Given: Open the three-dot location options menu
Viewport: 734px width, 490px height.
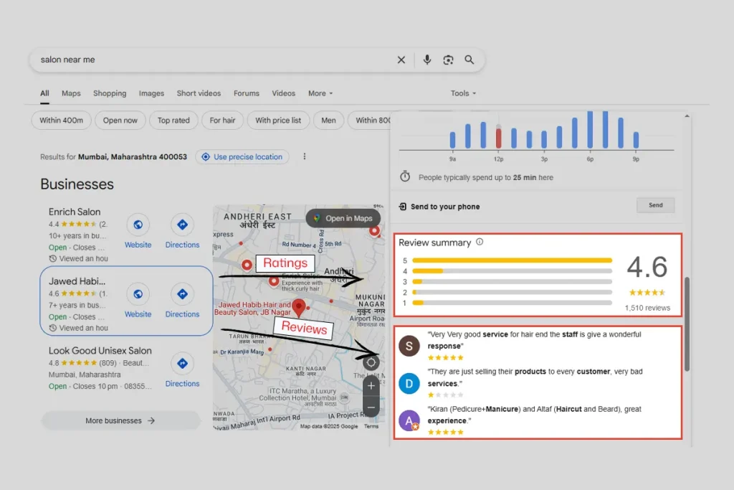Looking at the screenshot, I should click(x=304, y=156).
